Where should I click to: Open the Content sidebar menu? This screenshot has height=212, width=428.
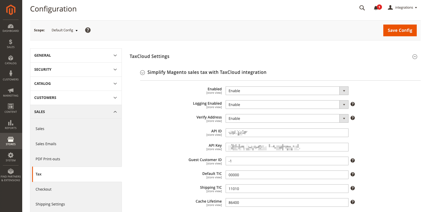11,109
